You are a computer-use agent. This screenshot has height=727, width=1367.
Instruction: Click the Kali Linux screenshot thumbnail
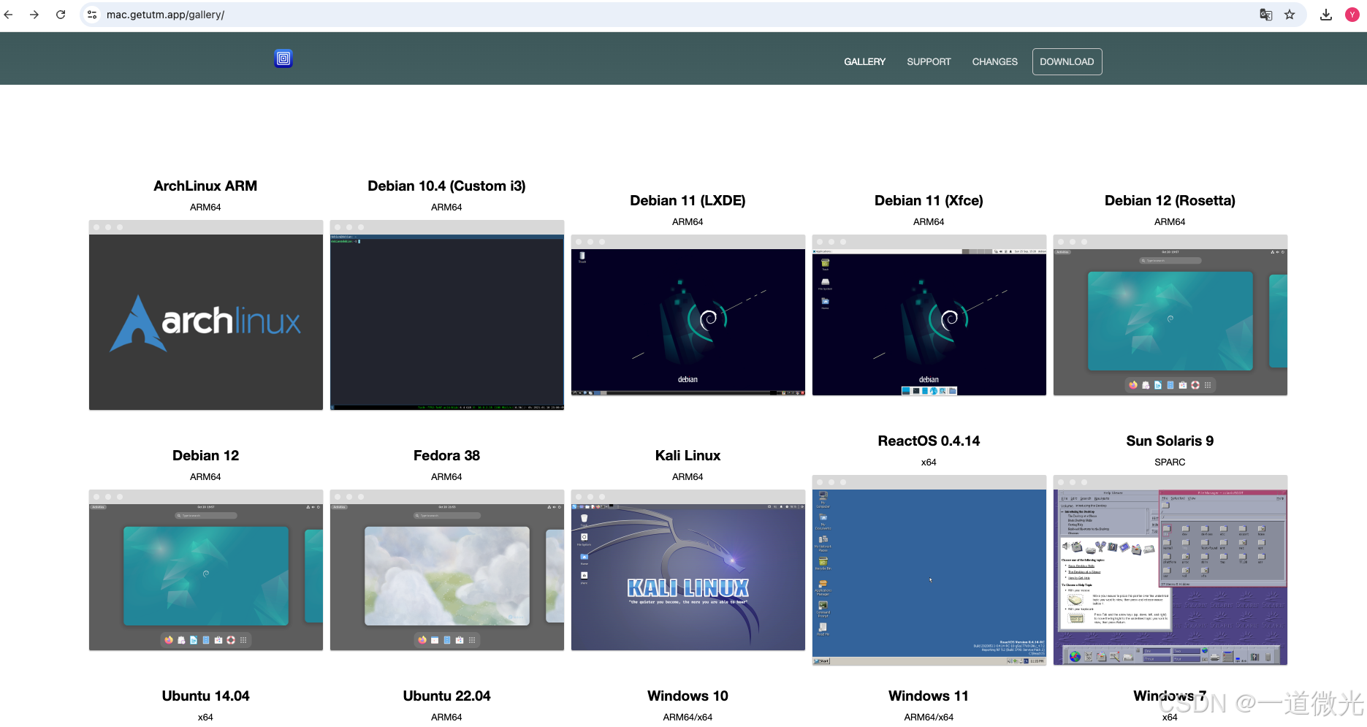(688, 570)
